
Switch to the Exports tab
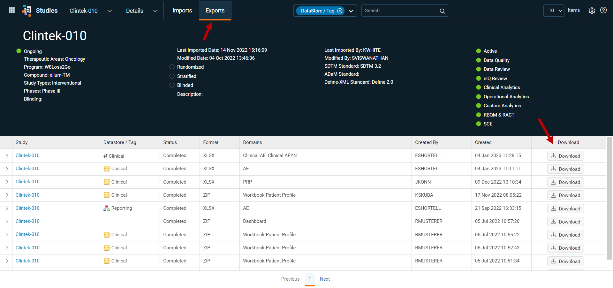(215, 11)
